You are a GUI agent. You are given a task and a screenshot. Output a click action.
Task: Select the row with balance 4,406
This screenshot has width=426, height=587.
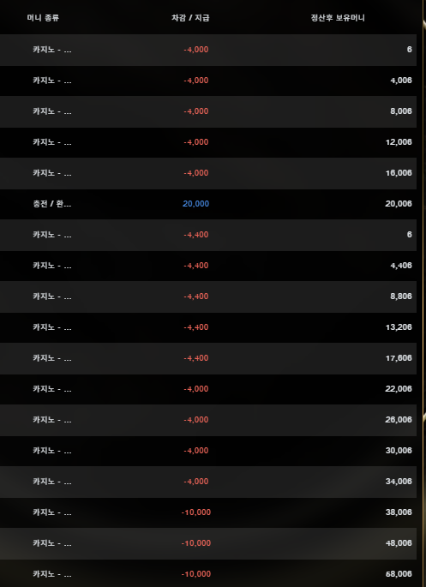pyautogui.click(x=208, y=266)
